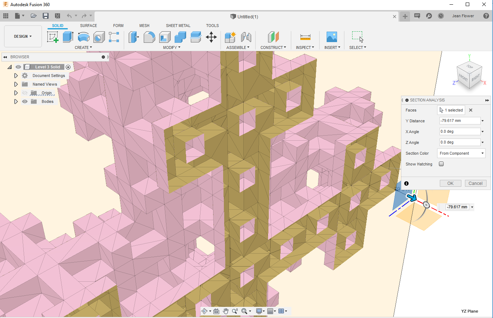Image resolution: width=493 pixels, height=318 pixels.
Task: Open the Create dropdown menu
Action: point(83,47)
